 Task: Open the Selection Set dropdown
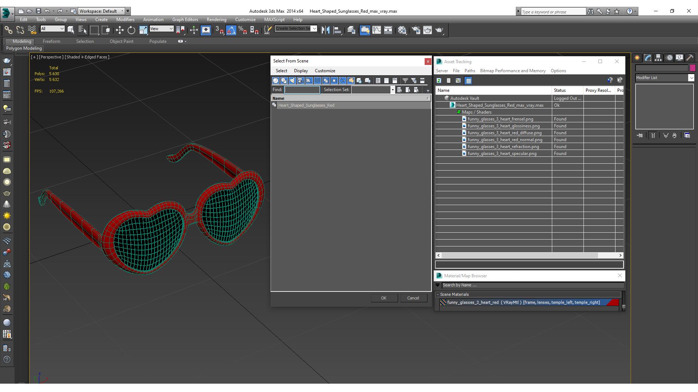tap(393, 90)
